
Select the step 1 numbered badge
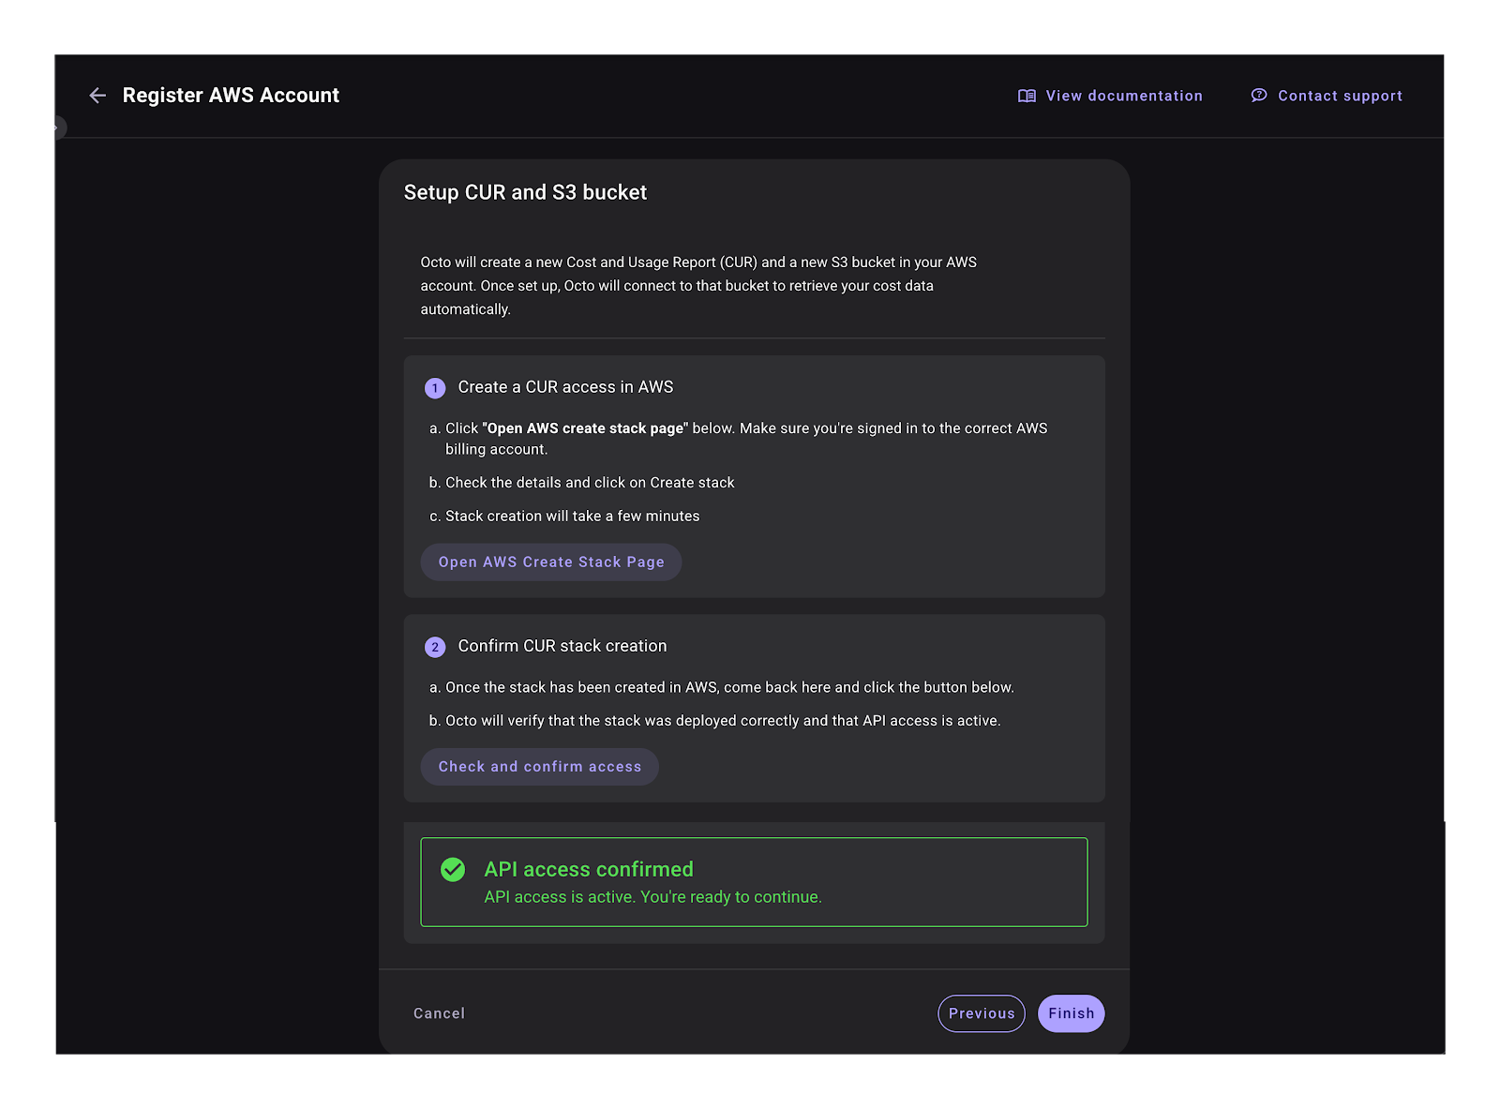tap(435, 386)
